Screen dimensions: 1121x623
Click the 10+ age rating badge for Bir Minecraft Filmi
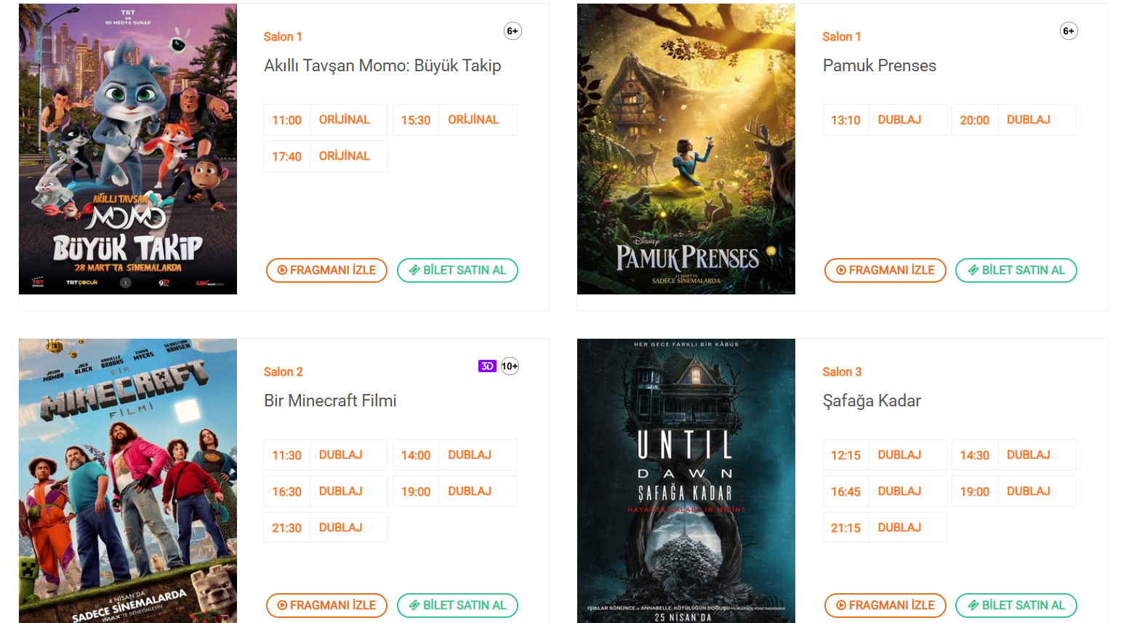510,366
